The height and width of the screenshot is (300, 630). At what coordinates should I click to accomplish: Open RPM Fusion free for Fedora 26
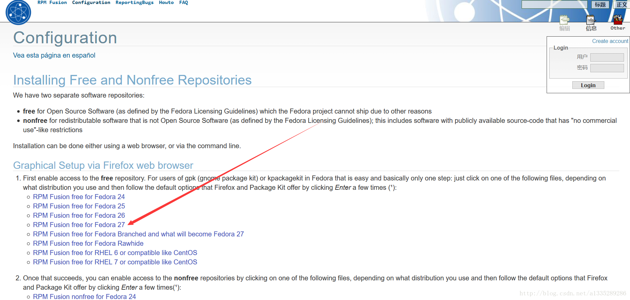(x=79, y=215)
